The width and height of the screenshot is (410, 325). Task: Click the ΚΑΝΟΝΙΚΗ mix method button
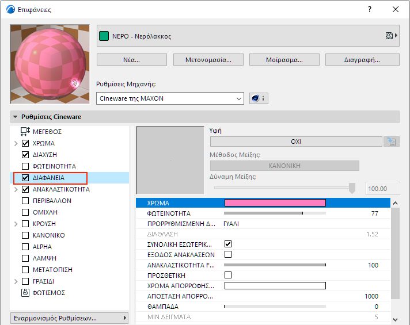284,166
